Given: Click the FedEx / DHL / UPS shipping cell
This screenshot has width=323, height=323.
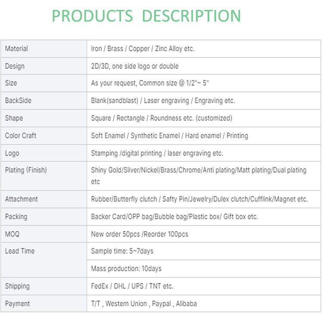Looking at the screenshot, I should [132, 286].
